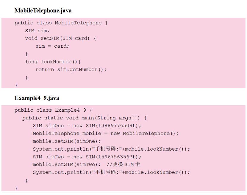Click the first System.out.println line

[x=111, y=149]
